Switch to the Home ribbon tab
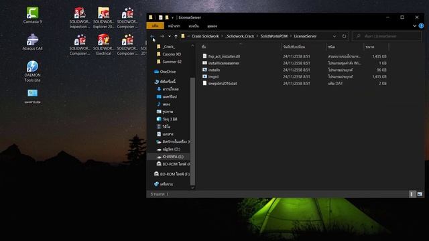Screen dimensions: 429x241 [x=174, y=26]
